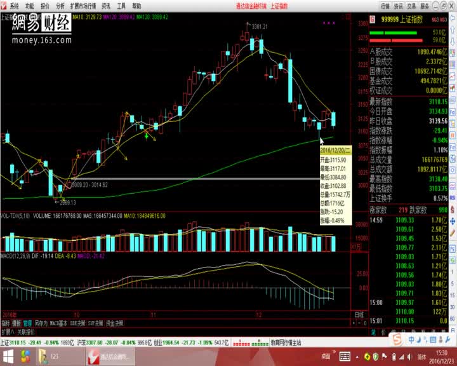Open the 工具 menu
The width and height of the screenshot is (457, 366).
[121, 6]
